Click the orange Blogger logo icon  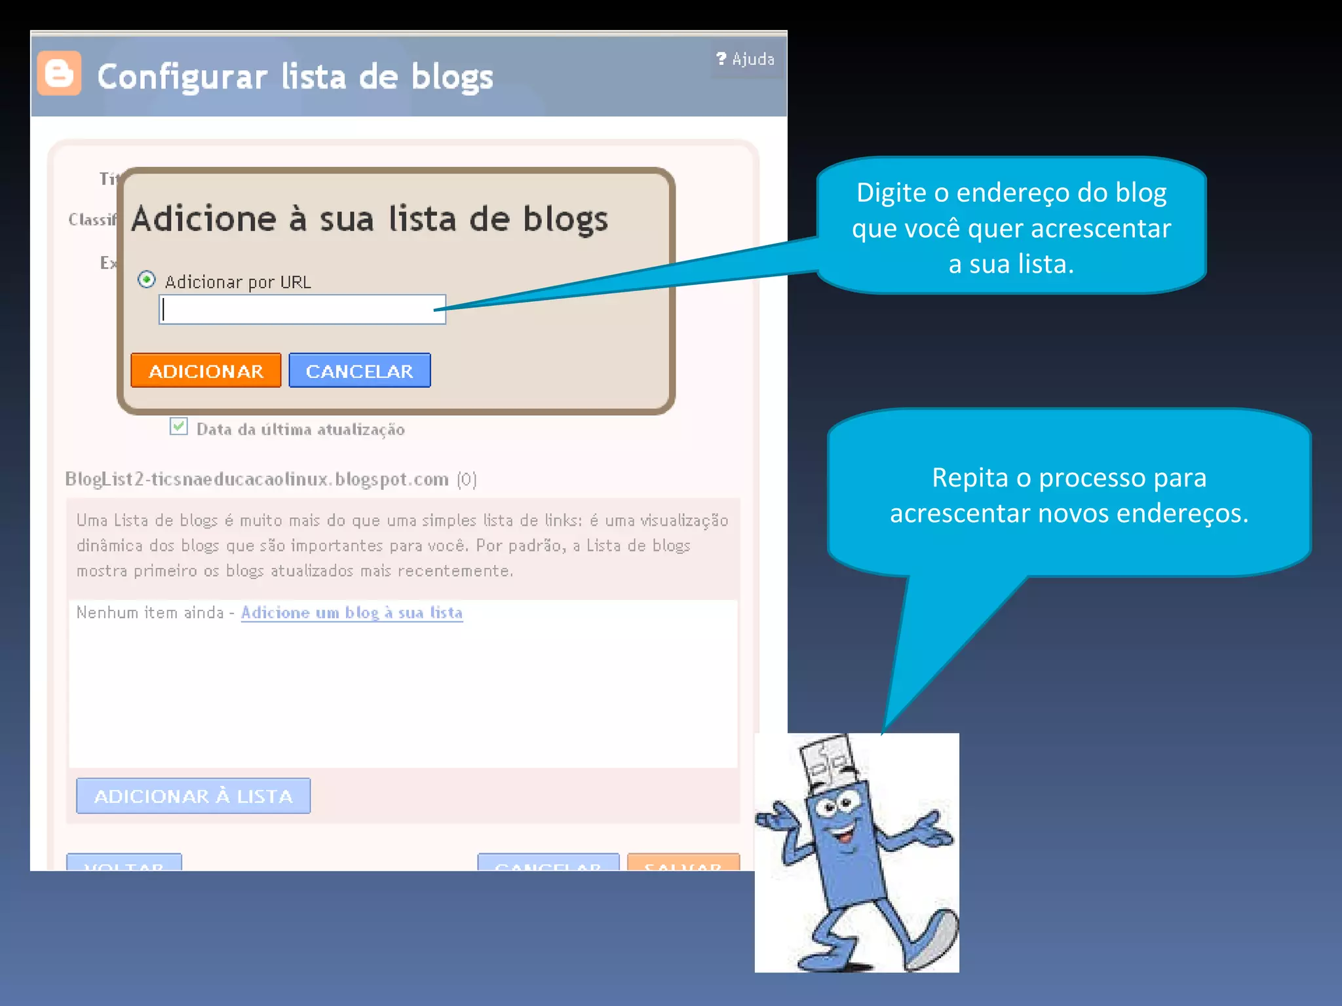[x=60, y=73]
